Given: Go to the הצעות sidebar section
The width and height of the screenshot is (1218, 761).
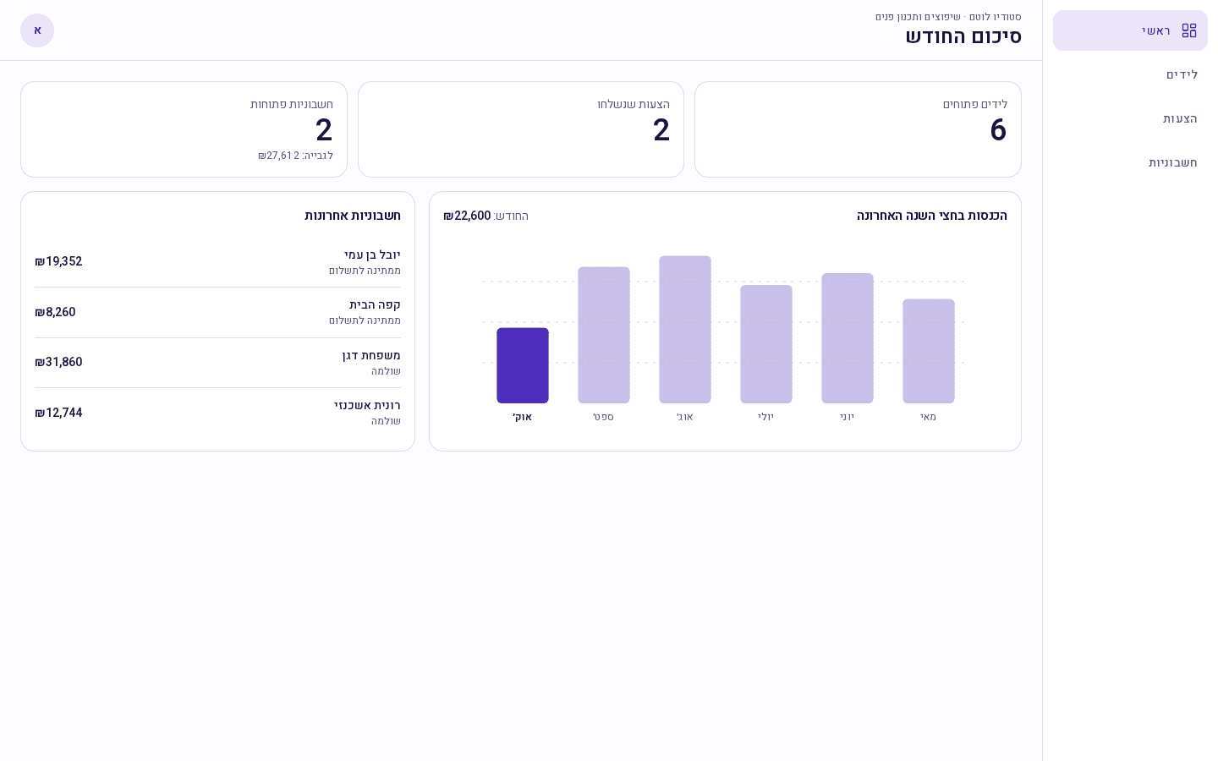Looking at the screenshot, I should pyautogui.click(x=1130, y=118).
